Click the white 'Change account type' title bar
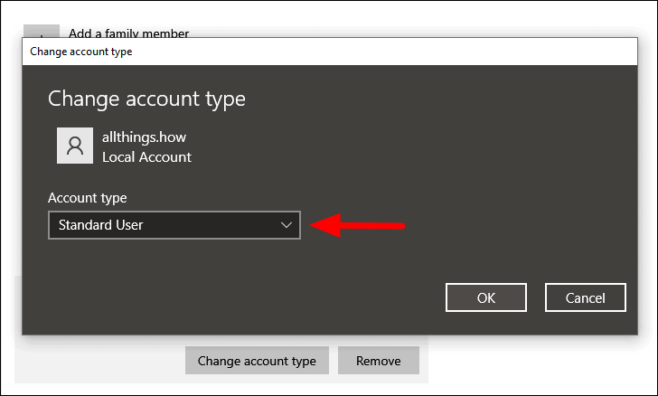The height and width of the screenshot is (396, 658). (x=330, y=52)
